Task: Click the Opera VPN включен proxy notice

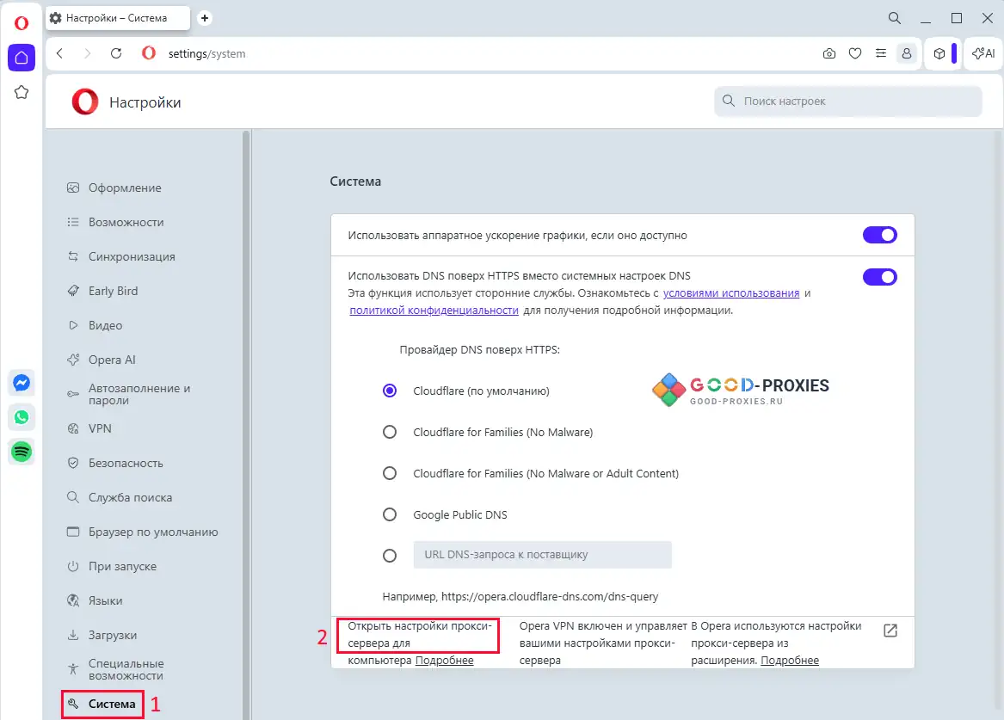Action: pos(602,643)
